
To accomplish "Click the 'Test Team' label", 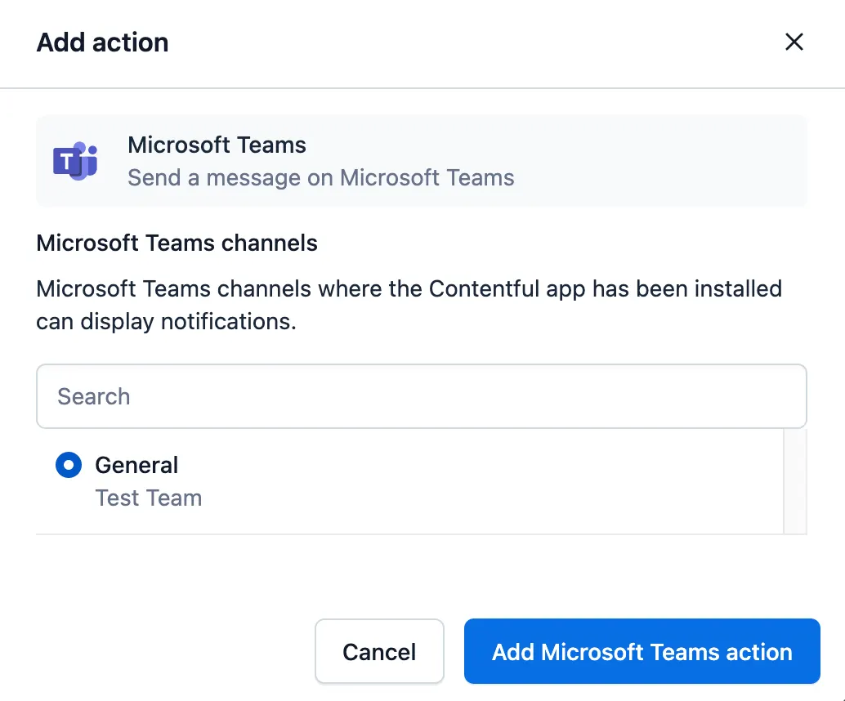I will (148, 498).
